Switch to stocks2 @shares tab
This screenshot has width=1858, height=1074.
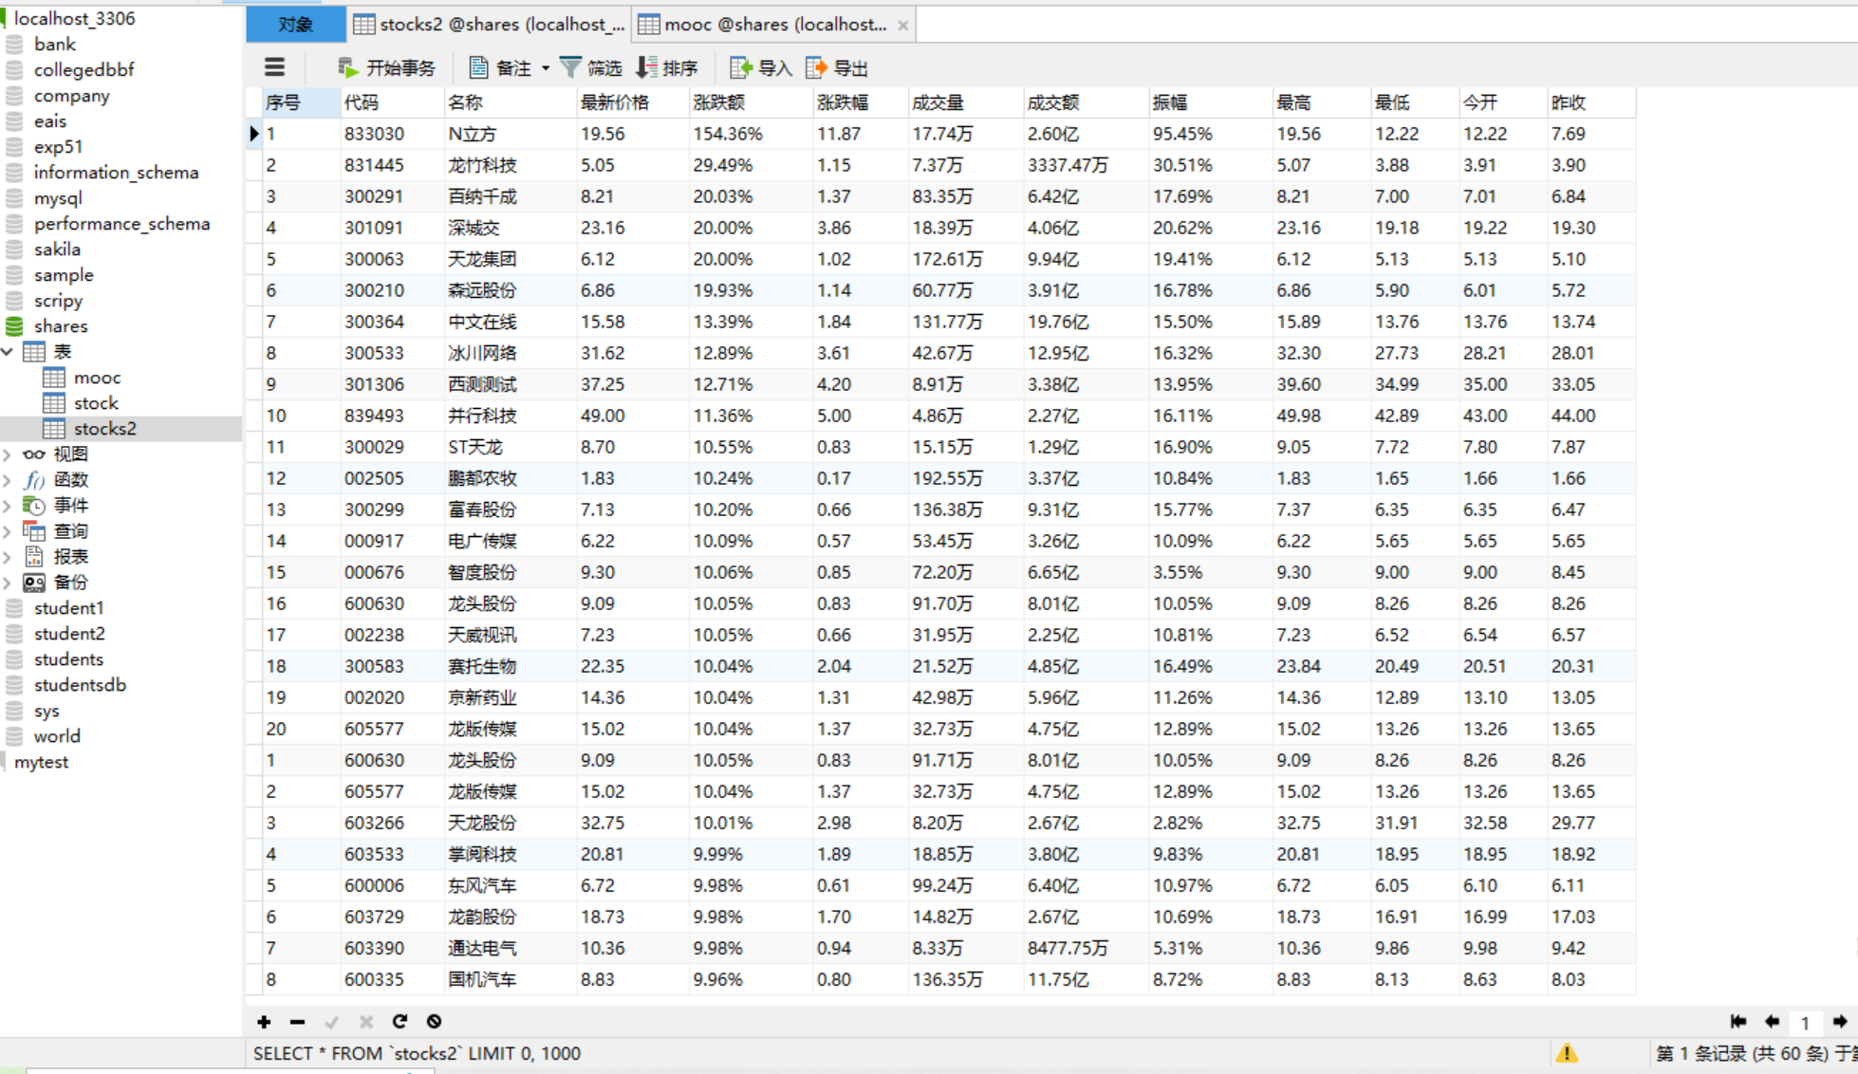tap(490, 25)
